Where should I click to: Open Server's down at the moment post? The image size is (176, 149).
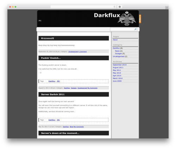[x=60, y=133]
